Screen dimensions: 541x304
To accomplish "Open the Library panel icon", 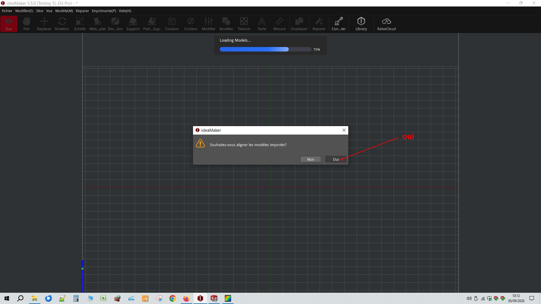I will click(361, 24).
